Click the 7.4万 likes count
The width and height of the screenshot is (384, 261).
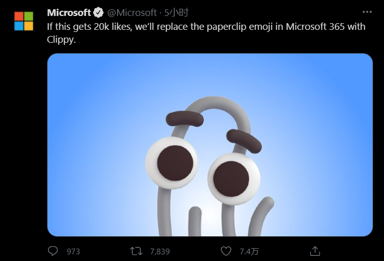coord(249,252)
